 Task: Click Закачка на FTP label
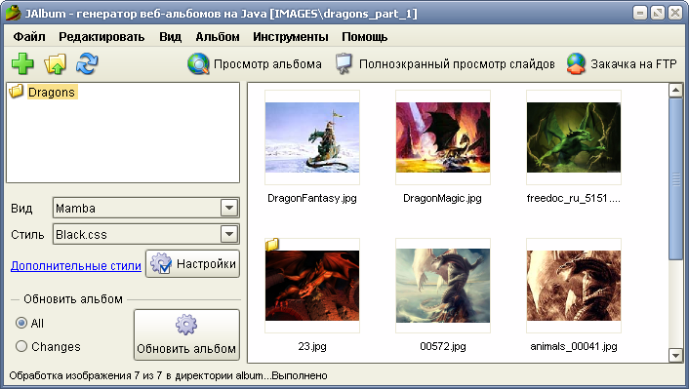pyautogui.click(x=633, y=64)
